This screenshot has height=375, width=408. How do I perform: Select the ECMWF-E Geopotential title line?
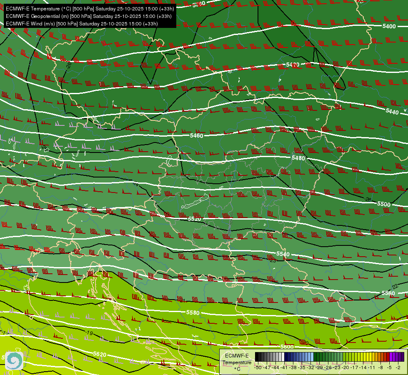(x=89, y=16)
